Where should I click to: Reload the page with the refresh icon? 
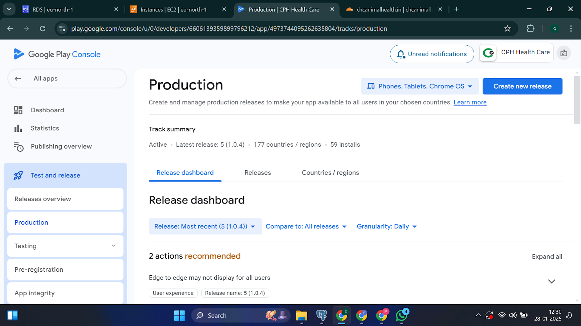click(x=42, y=29)
